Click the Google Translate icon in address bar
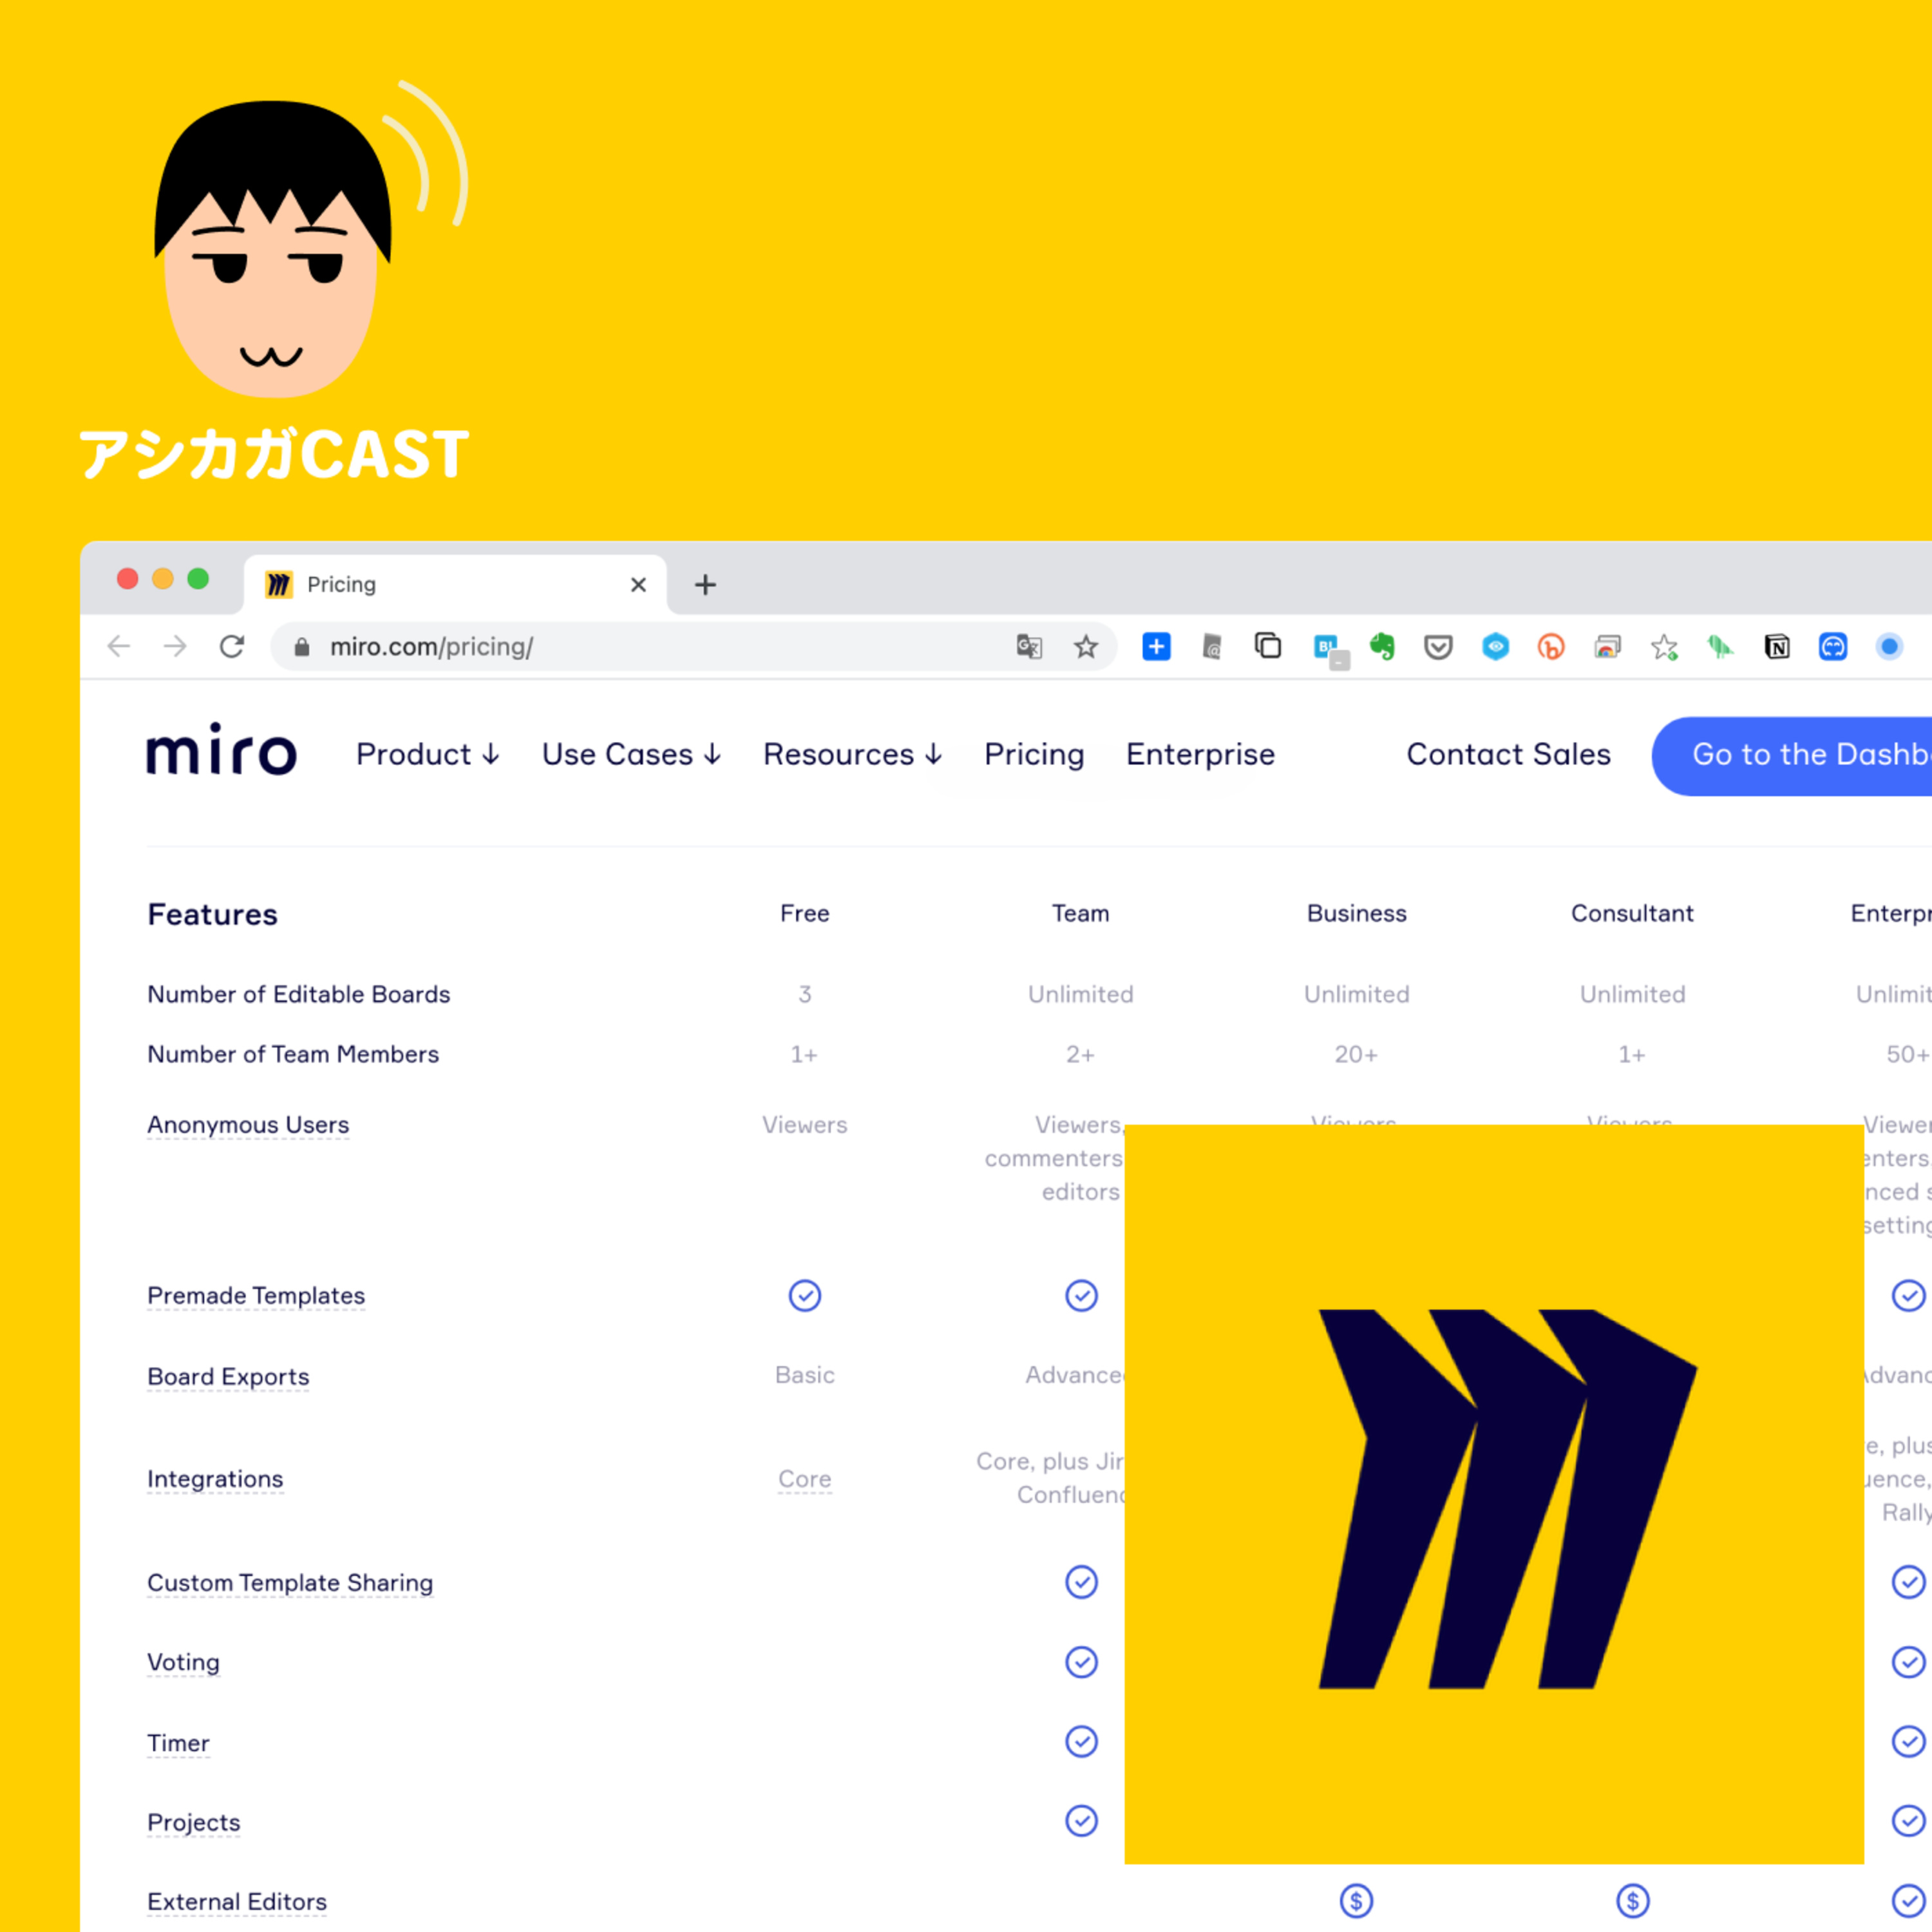 click(x=1029, y=647)
